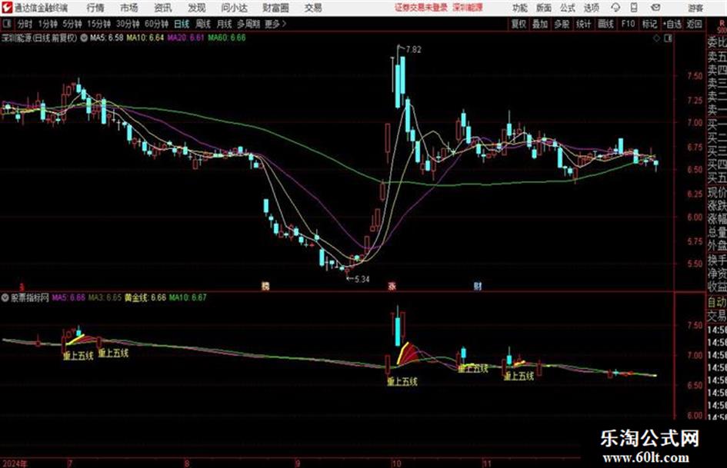This screenshot has width=727, height=468.
Task: Click the MA20: 6.61 purple label
Action: click(186, 38)
